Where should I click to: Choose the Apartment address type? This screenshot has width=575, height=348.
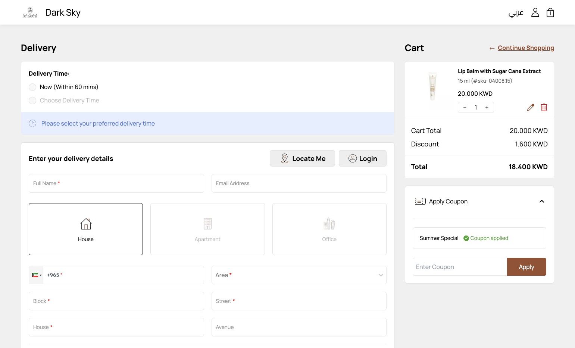(x=207, y=229)
